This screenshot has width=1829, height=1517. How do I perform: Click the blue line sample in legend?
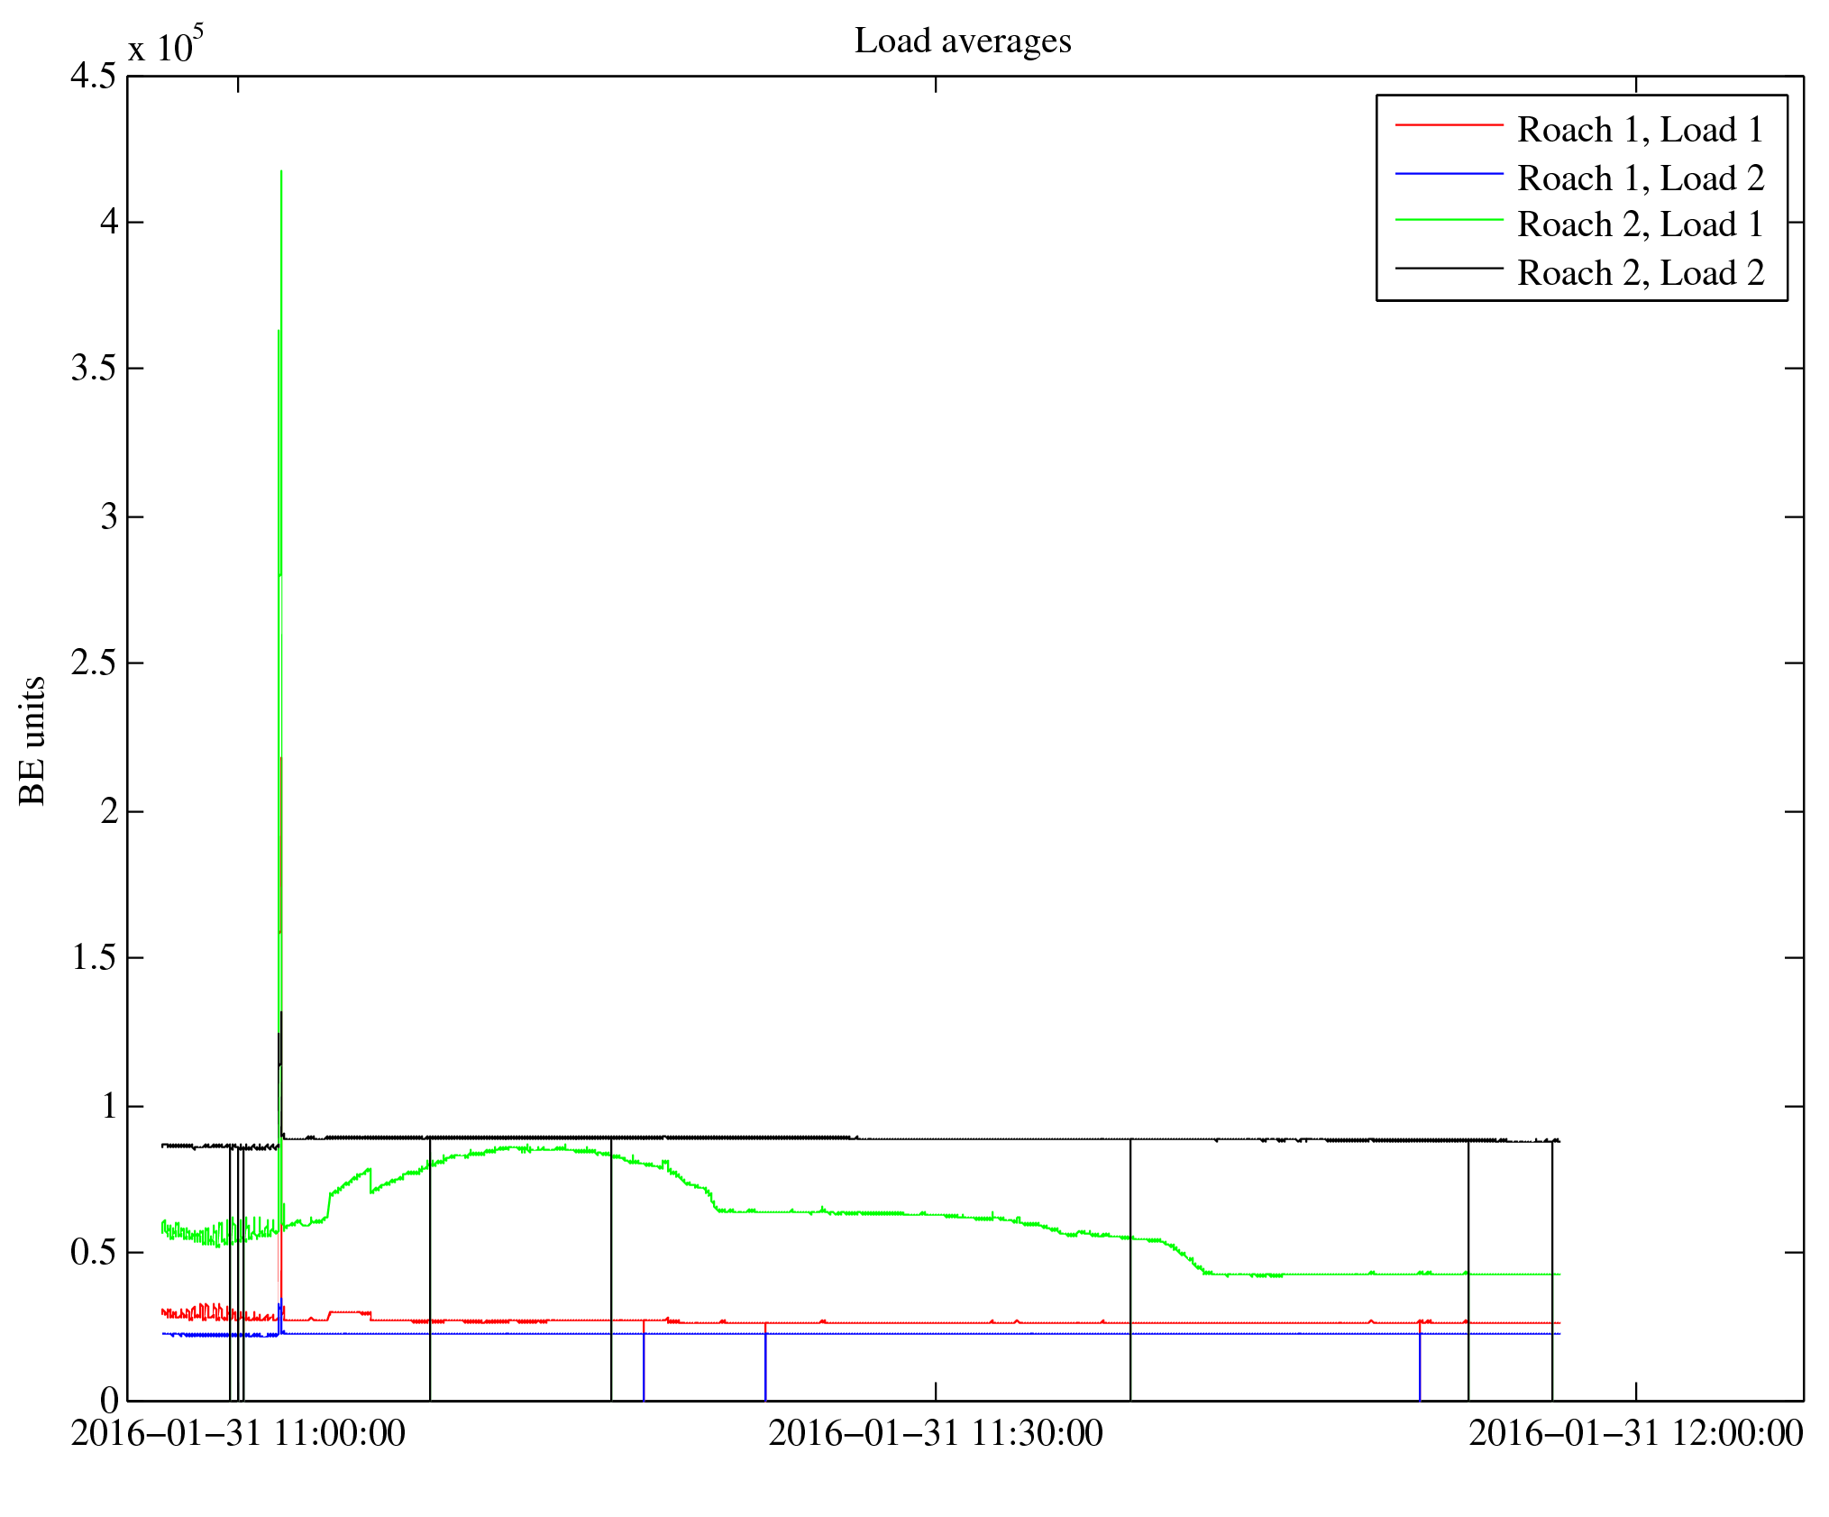click(1449, 173)
